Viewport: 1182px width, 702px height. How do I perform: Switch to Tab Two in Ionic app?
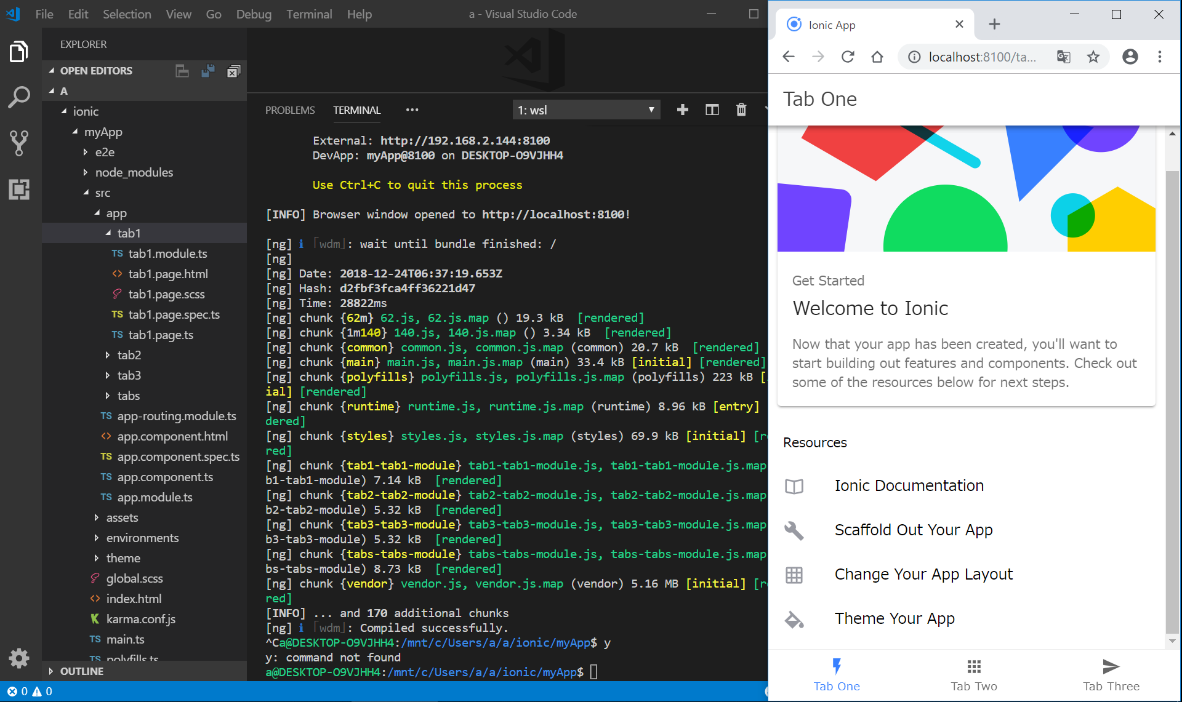(973, 675)
